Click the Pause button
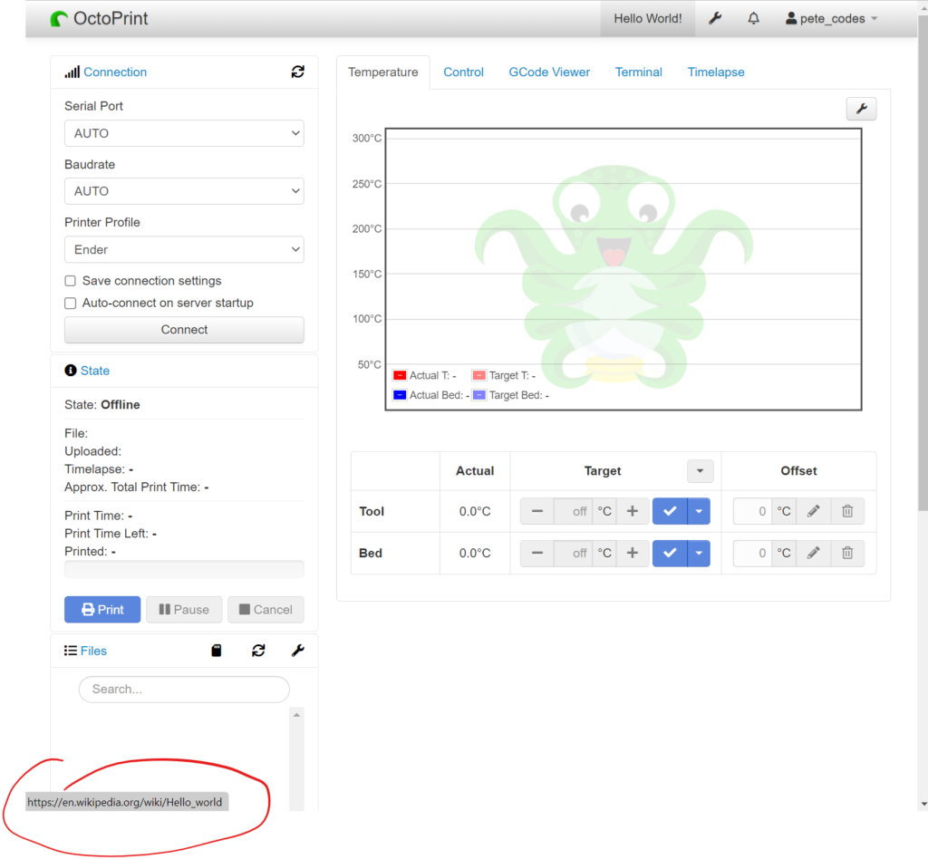This screenshot has width=928, height=859. (x=184, y=609)
